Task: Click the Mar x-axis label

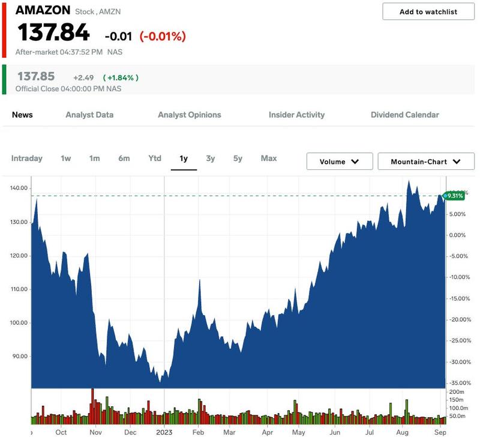Action: (x=229, y=432)
